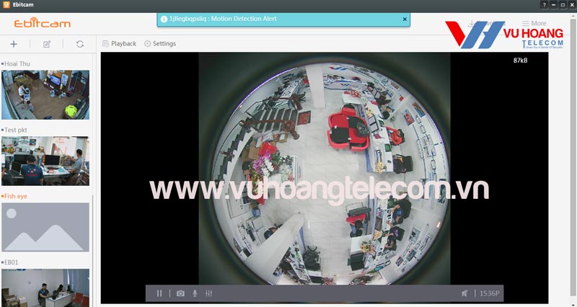Take a snapshot with the camera icon

pos(180,293)
